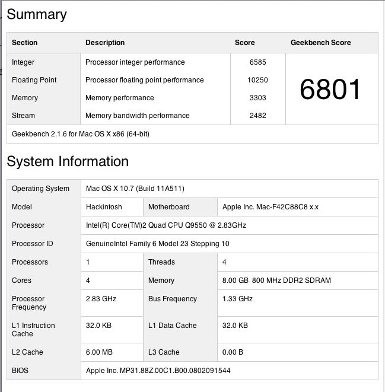This screenshot has width=385, height=392.
Task: Select the 2.83 GHz frequency value
Action: click(101, 299)
